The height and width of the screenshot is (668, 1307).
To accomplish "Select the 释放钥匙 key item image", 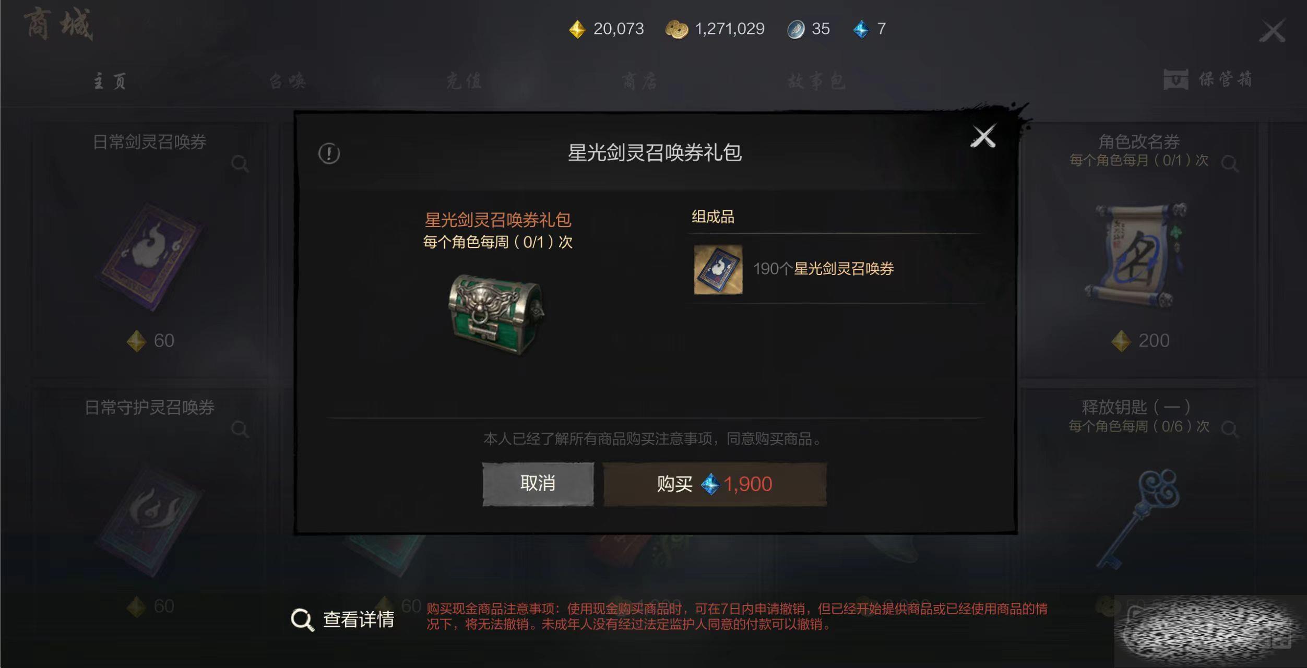I will click(1138, 519).
